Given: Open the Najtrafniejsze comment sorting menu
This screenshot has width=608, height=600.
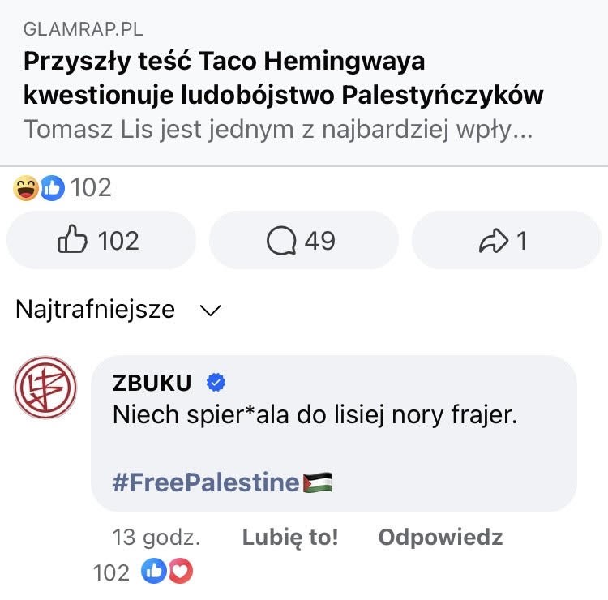Looking at the screenshot, I should (96, 310).
